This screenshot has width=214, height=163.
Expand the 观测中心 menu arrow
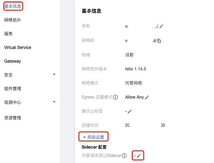(54, 102)
